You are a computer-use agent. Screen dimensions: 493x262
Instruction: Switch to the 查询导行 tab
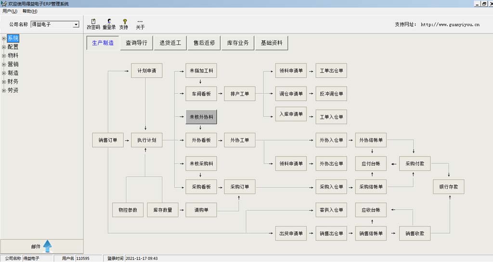pyautogui.click(x=136, y=43)
